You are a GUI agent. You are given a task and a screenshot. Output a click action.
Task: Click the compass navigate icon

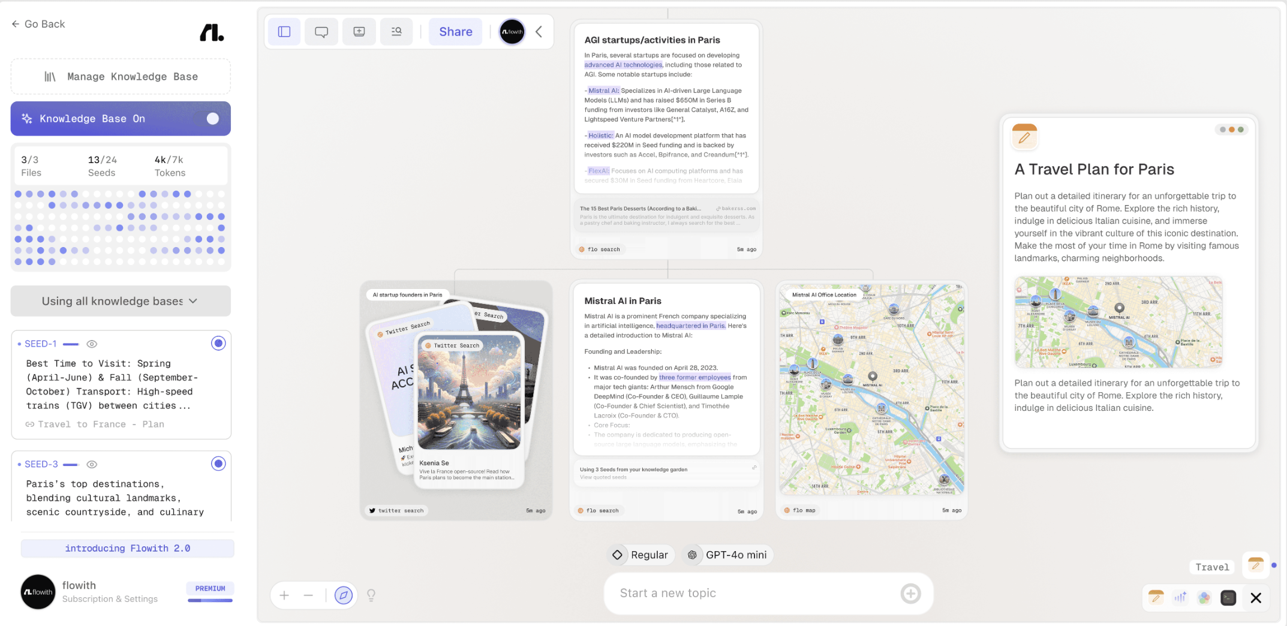click(x=343, y=595)
